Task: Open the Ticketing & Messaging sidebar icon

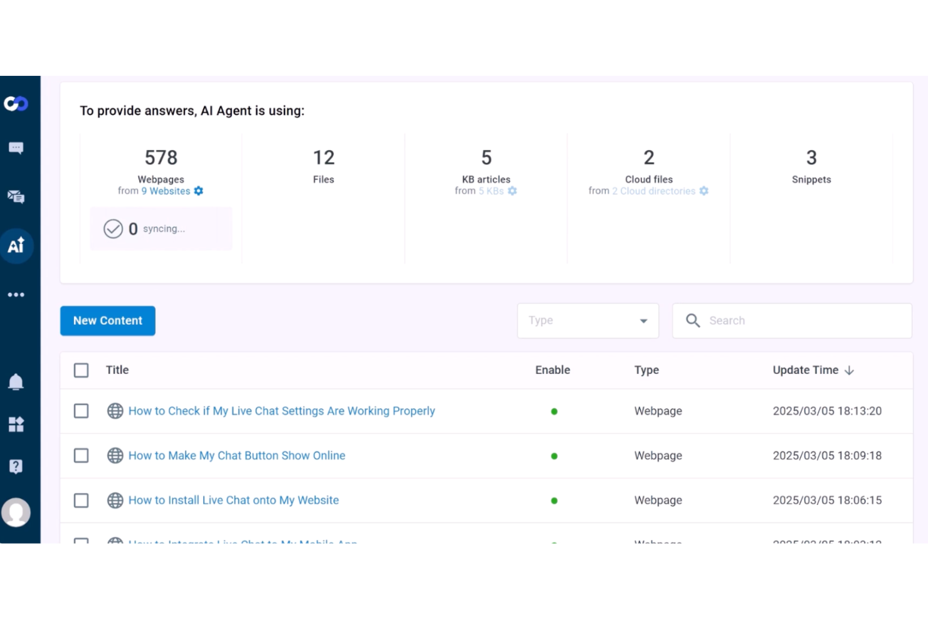Action: (x=16, y=197)
